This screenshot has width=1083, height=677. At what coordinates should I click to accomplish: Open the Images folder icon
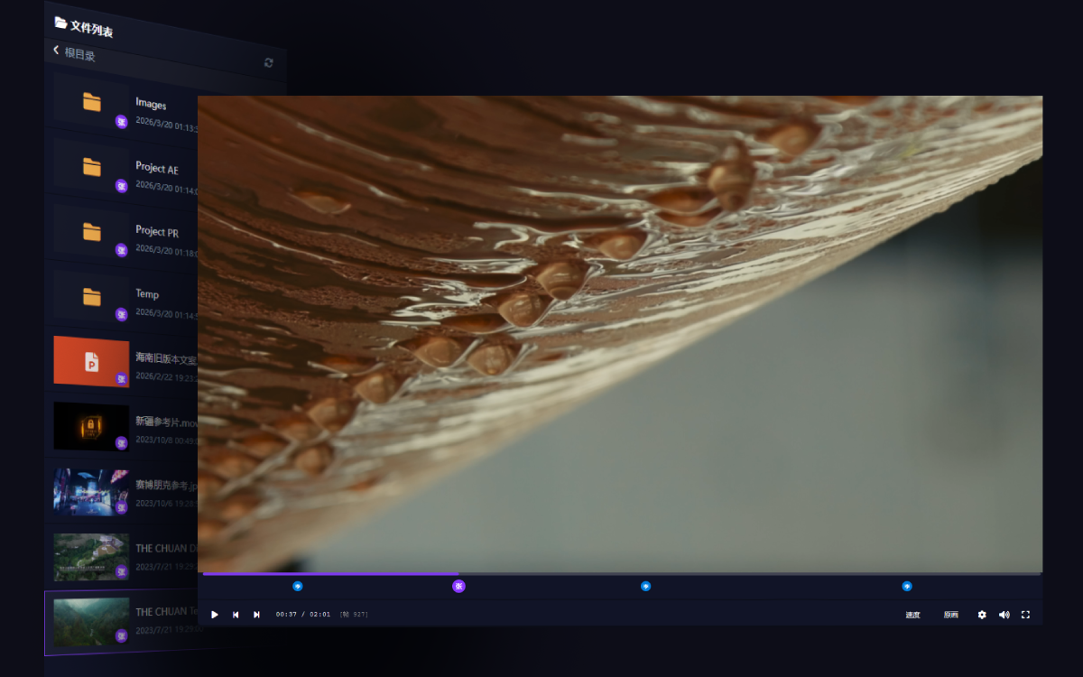(92, 102)
